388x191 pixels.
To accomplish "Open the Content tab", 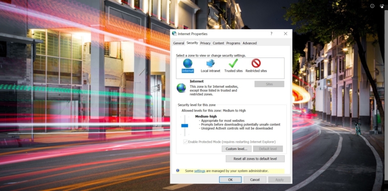I will 218,43.
